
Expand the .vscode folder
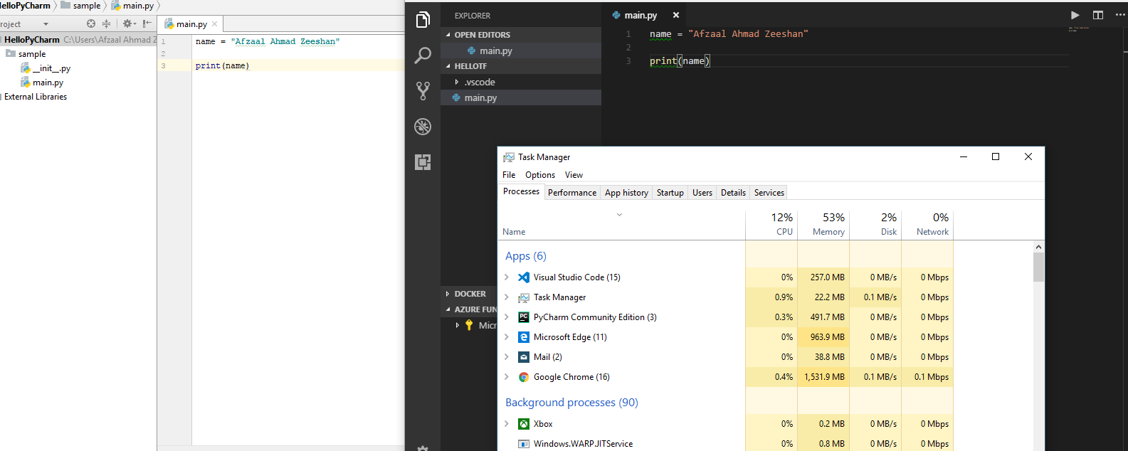[457, 82]
